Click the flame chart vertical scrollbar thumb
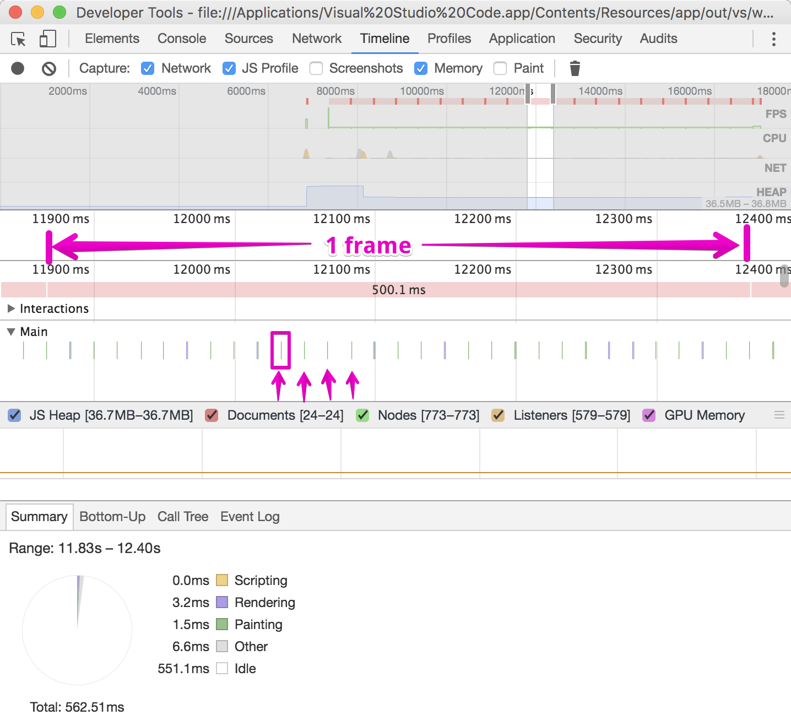The width and height of the screenshot is (791, 715). tap(784, 275)
